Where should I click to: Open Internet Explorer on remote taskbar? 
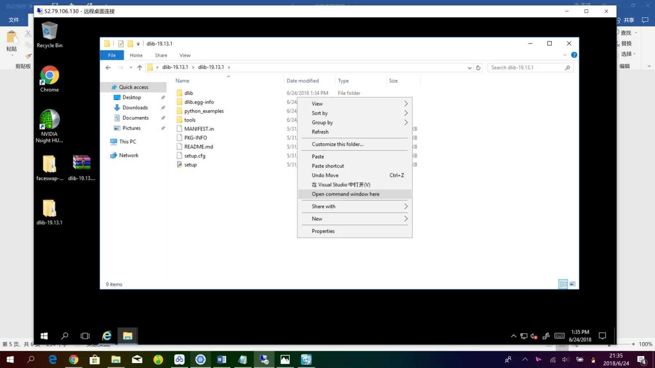point(107,336)
